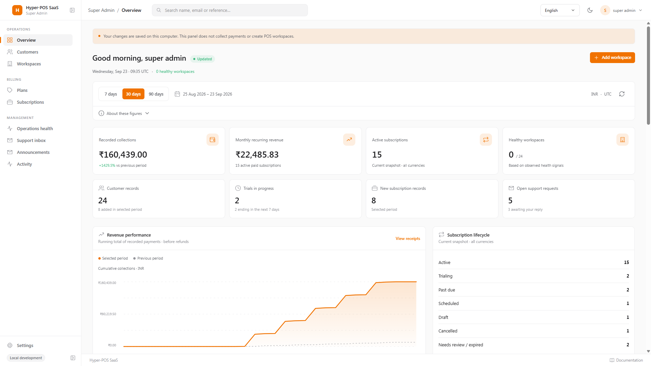Click 0 healthy workspaces link

coord(175,72)
